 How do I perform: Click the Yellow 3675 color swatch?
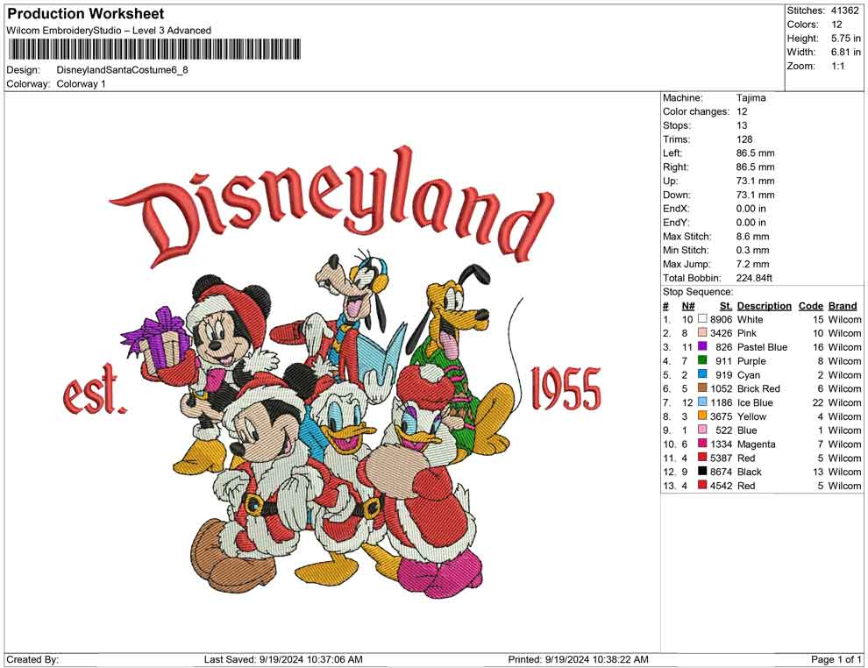pos(702,416)
